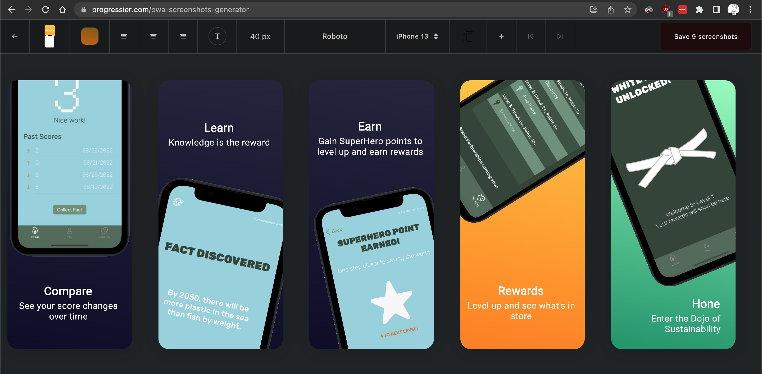Click the forward navigation arrow icon
This screenshot has width=762, height=374.
[x=560, y=36]
